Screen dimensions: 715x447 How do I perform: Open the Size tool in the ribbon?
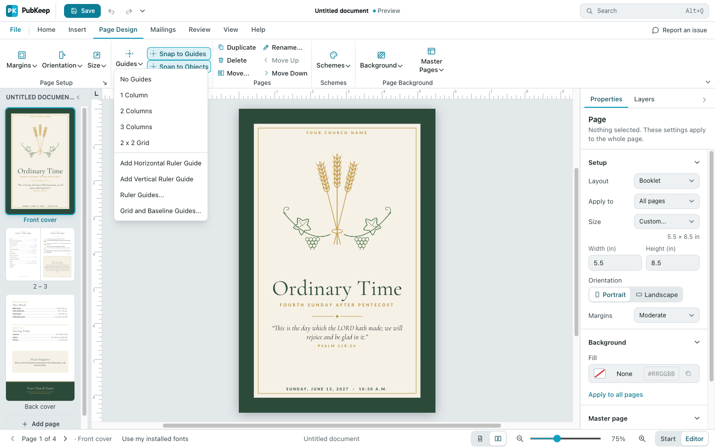click(97, 60)
